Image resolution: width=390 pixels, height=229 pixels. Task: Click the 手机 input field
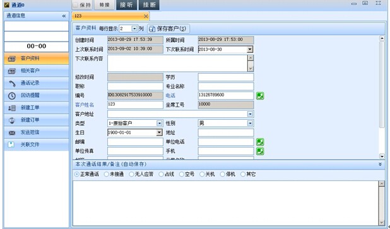coord(226,151)
